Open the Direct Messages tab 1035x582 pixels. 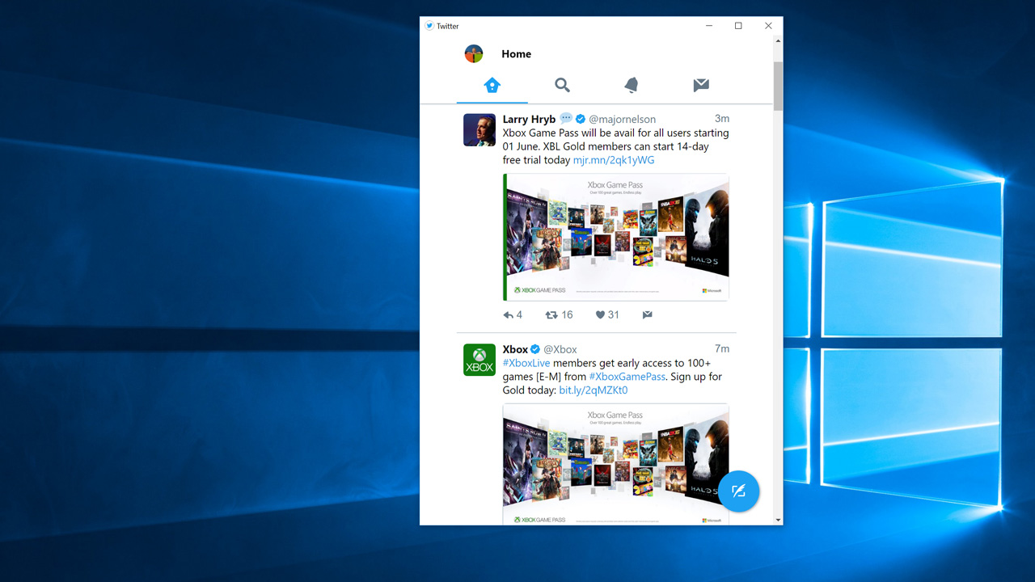point(700,85)
